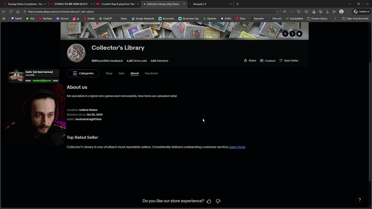Save Seller with heart icon
The image size is (372, 209).
click(x=289, y=61)
